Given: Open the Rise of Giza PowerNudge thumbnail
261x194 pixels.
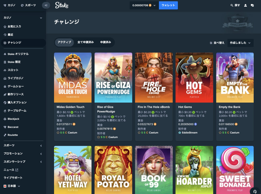Looking at the screenshot, I should point(113,78).
